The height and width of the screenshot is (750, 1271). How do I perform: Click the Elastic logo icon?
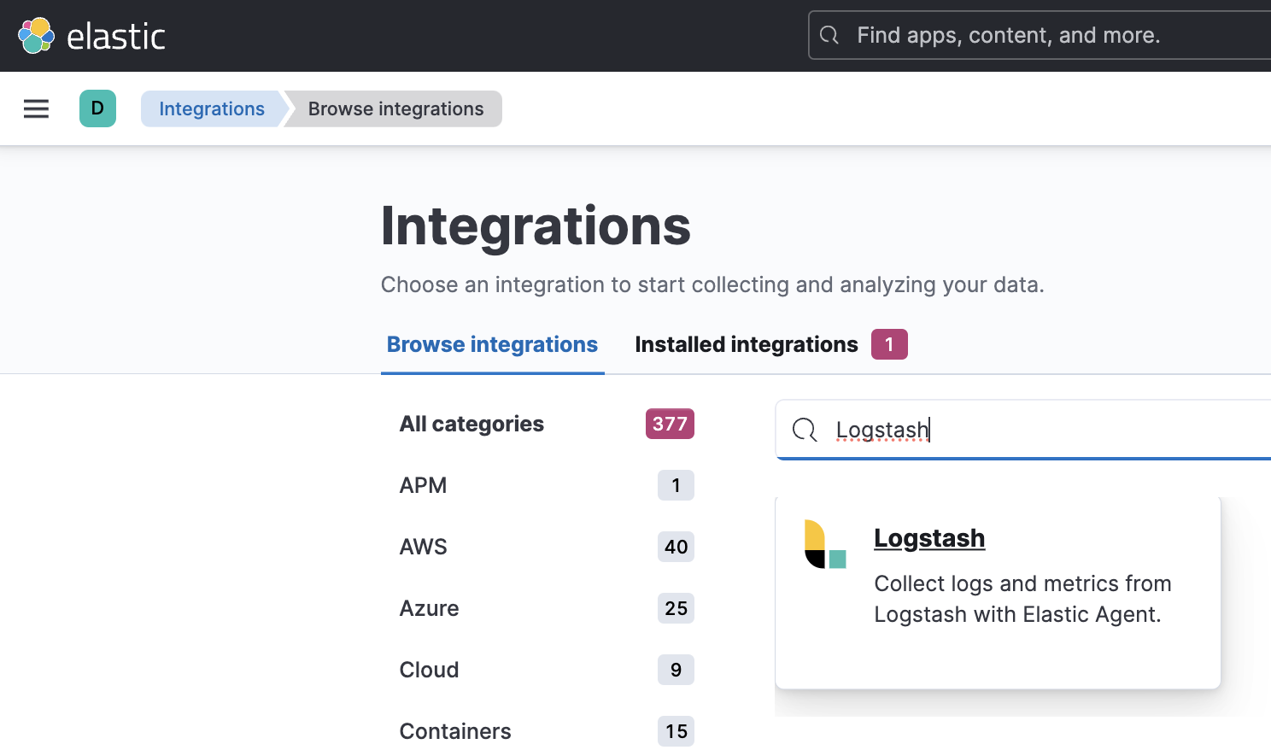37,36
